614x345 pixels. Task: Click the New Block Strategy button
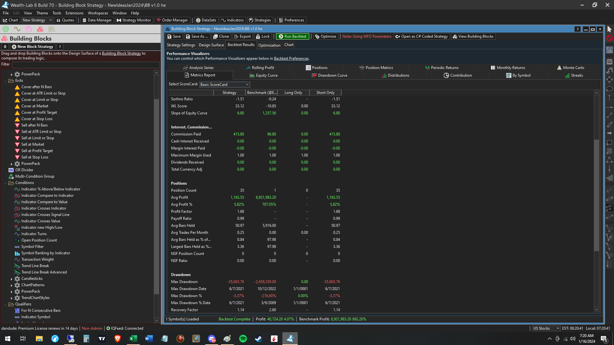tap(32, 47)
